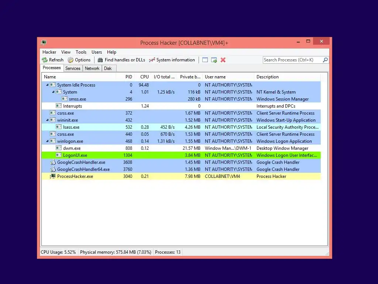
Task: Select the System process name
Action: click(70, 92)
